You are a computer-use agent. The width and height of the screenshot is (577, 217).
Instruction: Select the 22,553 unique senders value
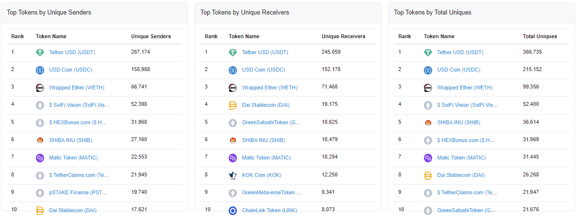point(139,157)
